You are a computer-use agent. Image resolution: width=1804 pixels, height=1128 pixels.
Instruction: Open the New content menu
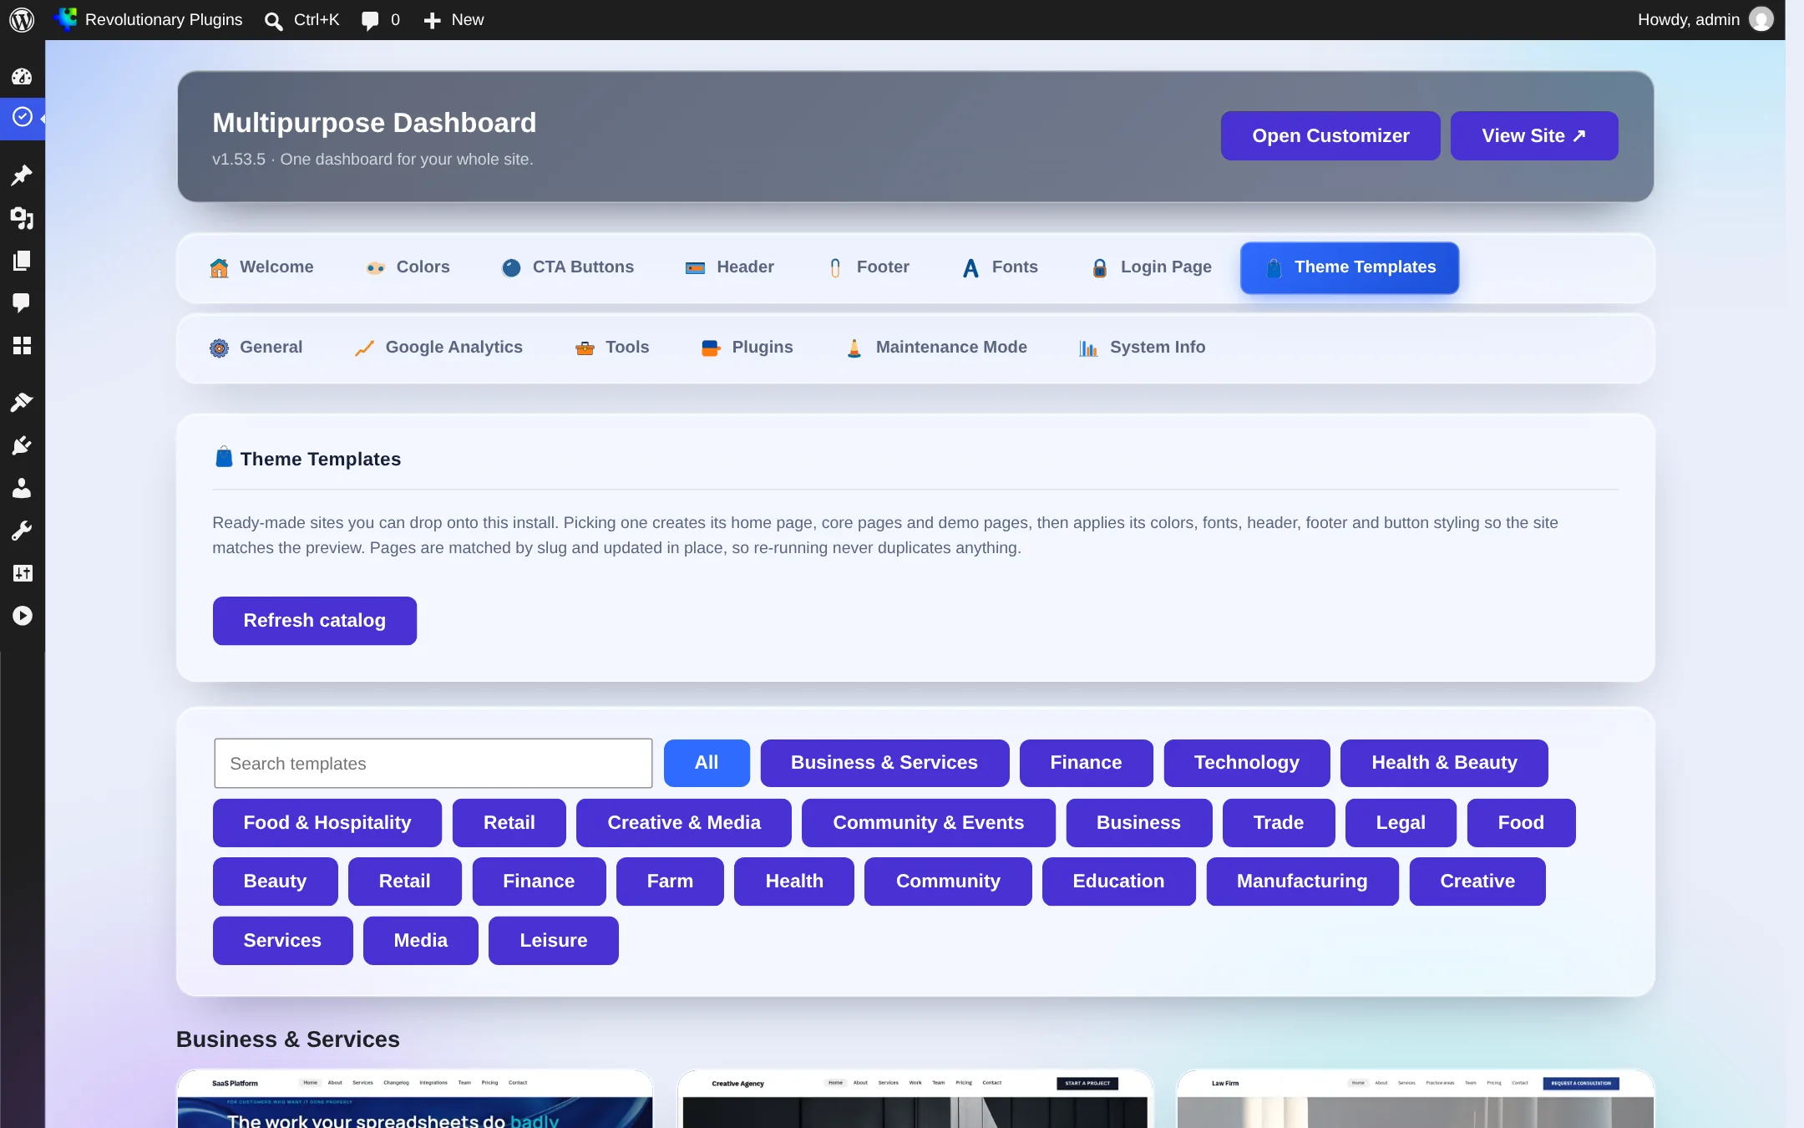point(454,20)
